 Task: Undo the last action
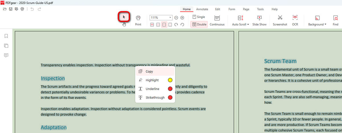point(32,9)
